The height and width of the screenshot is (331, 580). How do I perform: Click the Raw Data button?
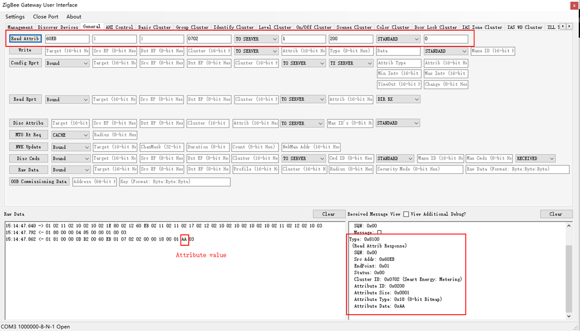click(28, 170)
